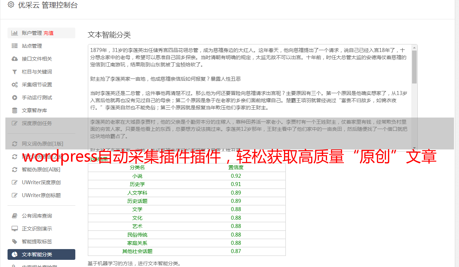Image resolution: width=459 pixels, height=267 pixels.
Task: Select the UWriter深度原创 edit icon
Action: [15, 182]
